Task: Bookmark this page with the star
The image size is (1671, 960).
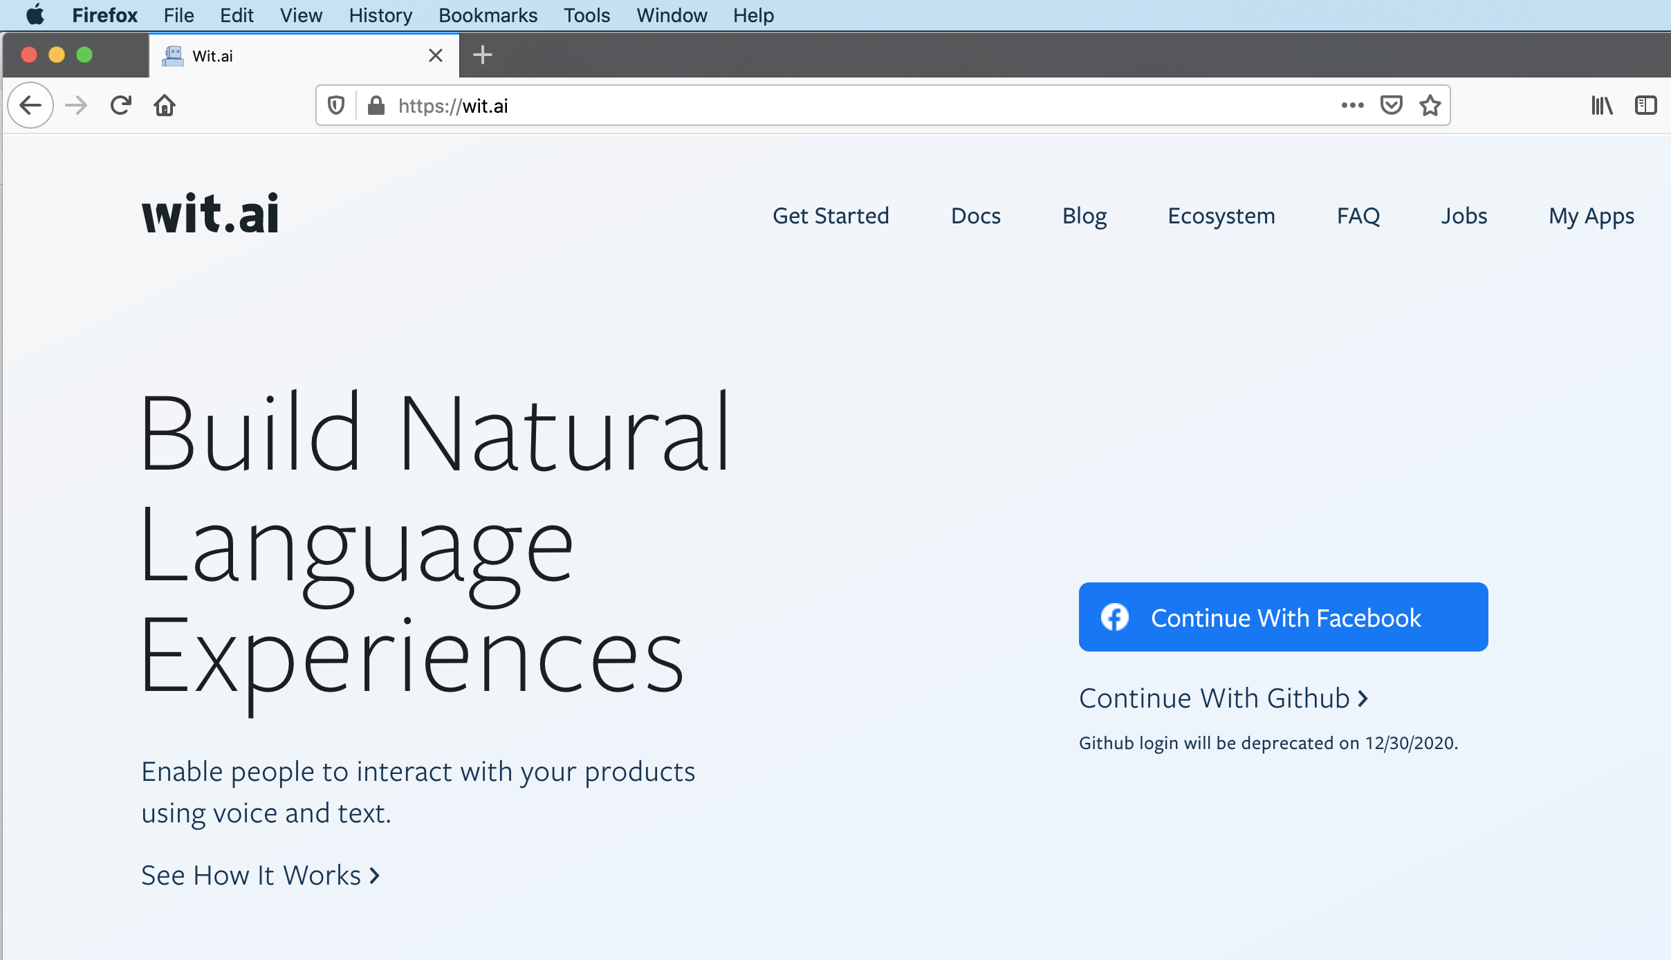Action: [1430, 106]
